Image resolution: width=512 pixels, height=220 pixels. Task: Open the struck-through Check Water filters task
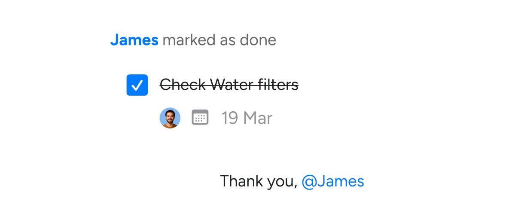[x=229, y=85]
